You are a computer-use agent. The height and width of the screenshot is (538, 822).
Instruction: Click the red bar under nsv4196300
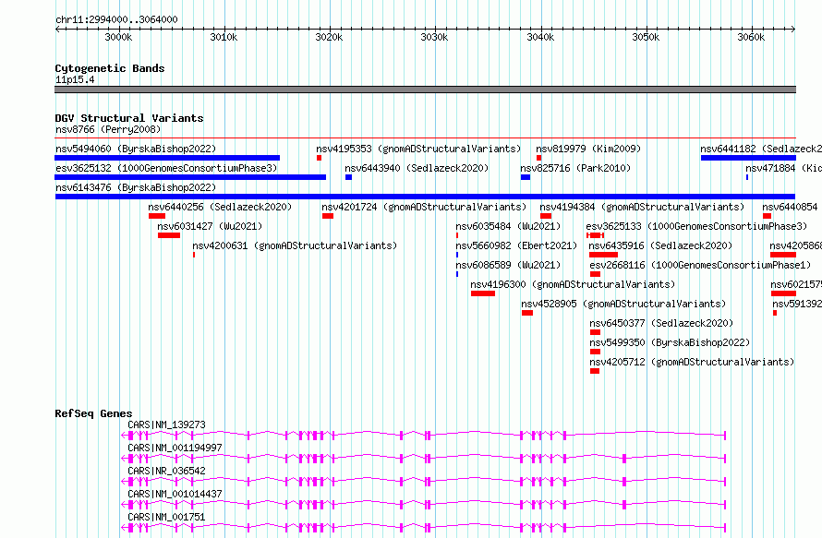pos(483,293)
